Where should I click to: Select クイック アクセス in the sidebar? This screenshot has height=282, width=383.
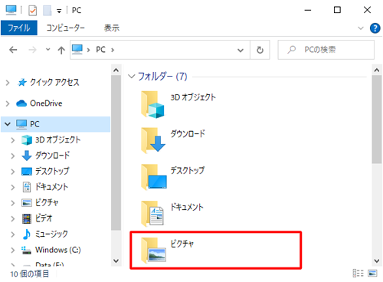(x=54, y=83)
